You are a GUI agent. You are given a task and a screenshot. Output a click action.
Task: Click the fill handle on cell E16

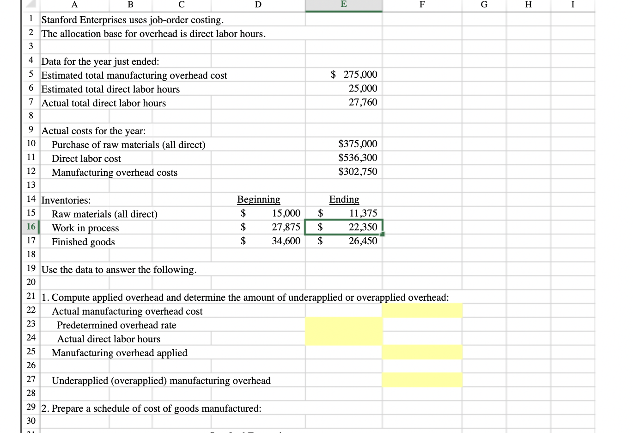coord(382,234)
